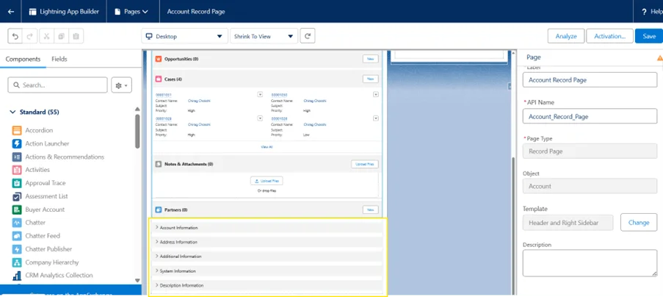Screen dimensions: 663x297
Task: Select the Assessment List component icon
Action: 17,196
